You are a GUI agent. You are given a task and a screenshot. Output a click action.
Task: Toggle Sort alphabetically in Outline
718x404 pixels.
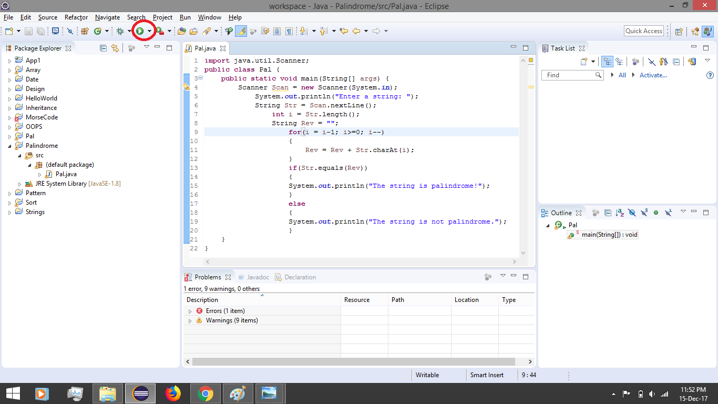[620, 213]
